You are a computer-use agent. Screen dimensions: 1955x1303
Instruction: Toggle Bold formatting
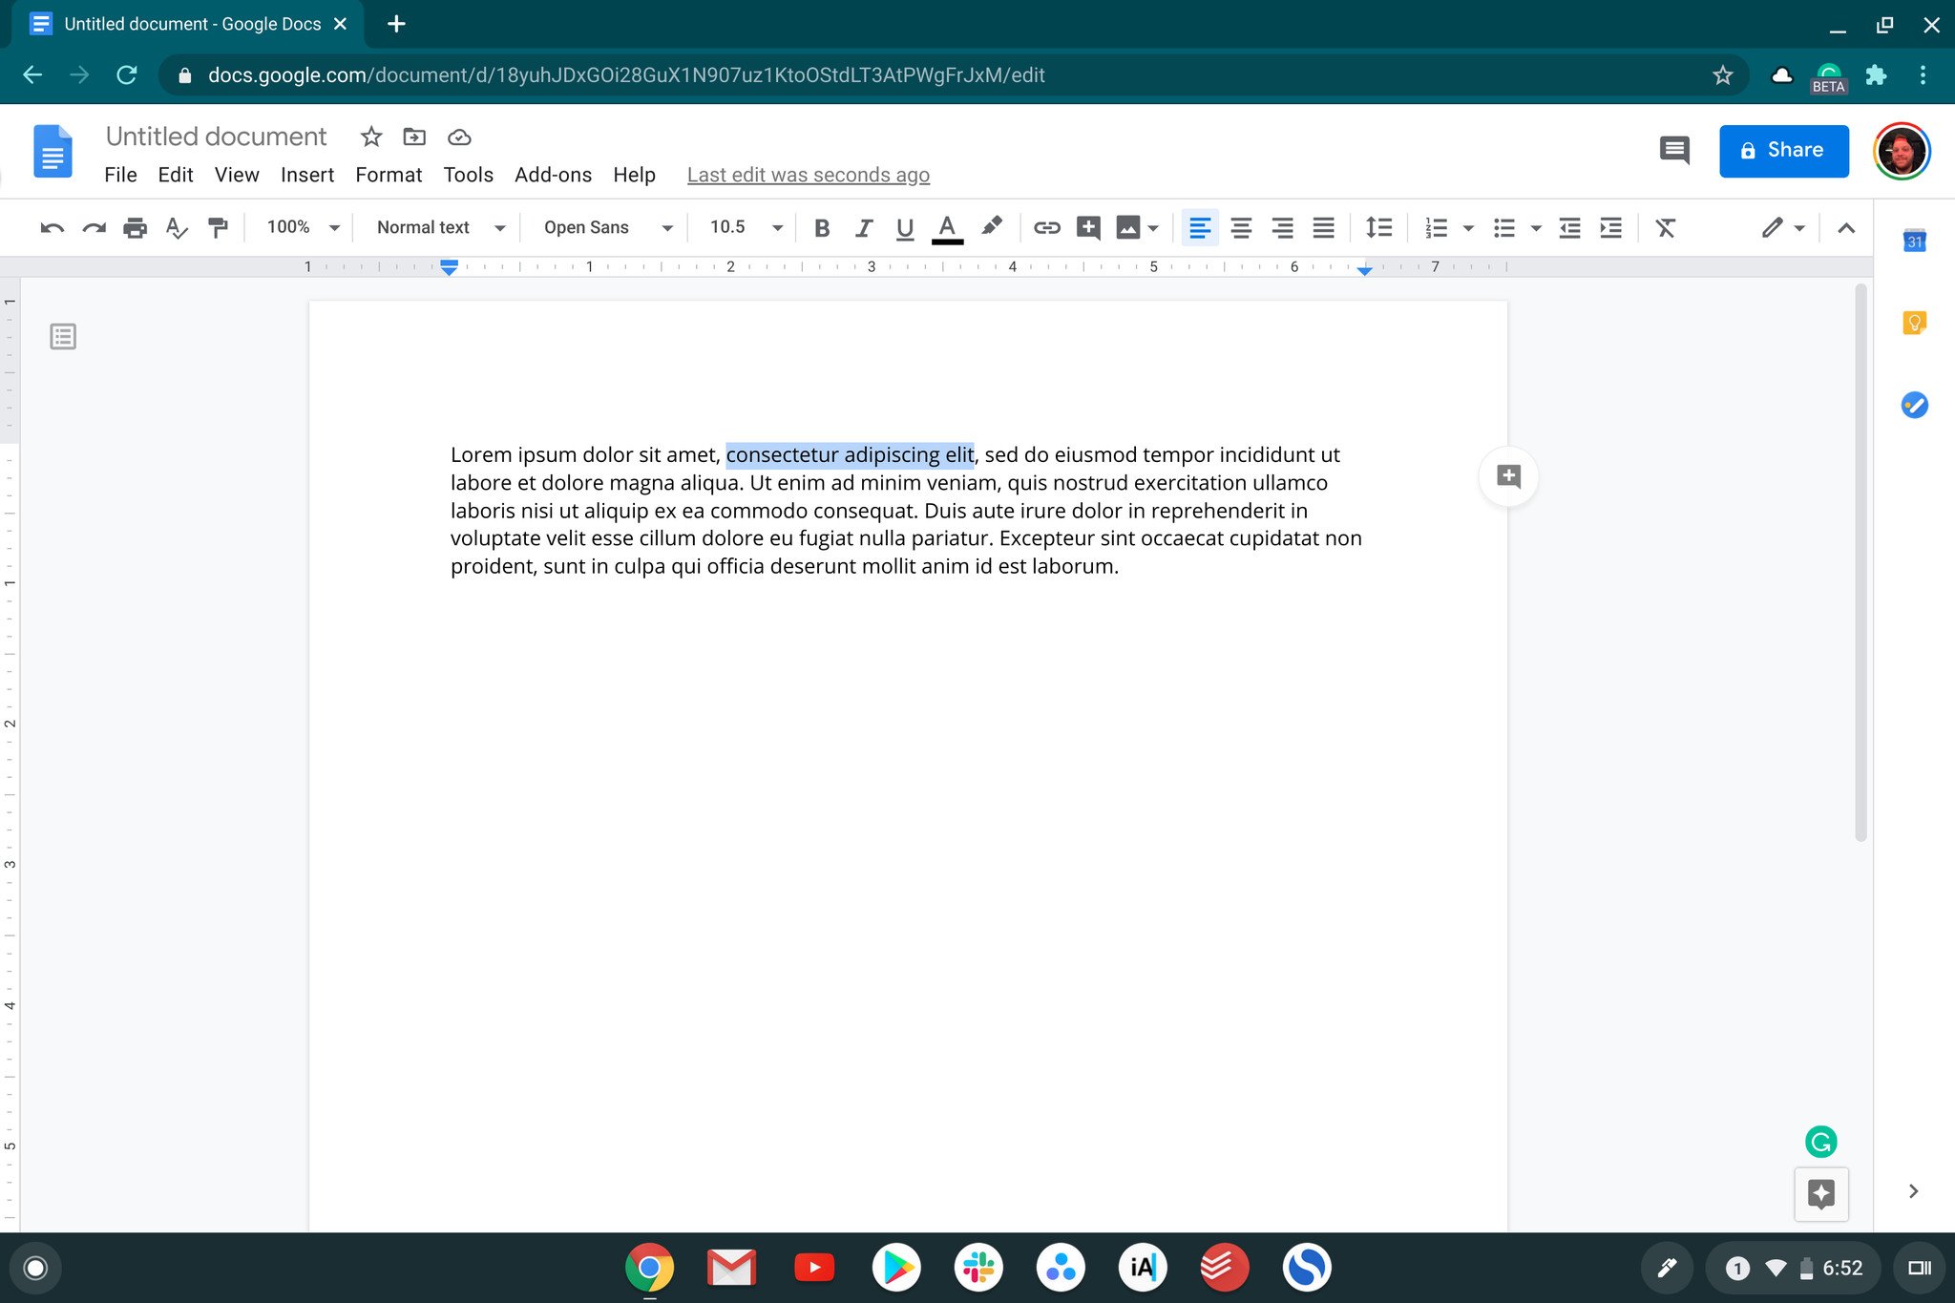(822, 227)
